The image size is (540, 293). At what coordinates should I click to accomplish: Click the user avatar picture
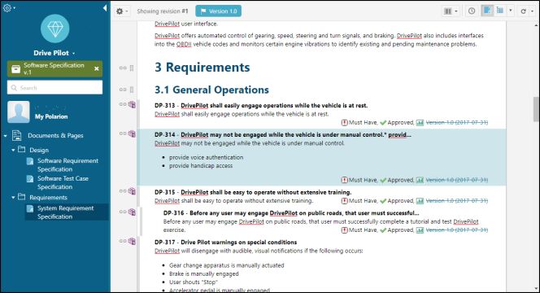point(19,112)
